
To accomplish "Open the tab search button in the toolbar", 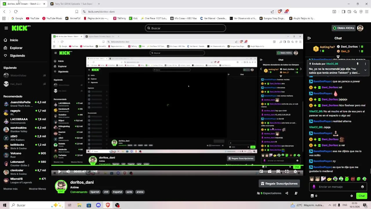I will pyautogui.click(x=334, y=12).
